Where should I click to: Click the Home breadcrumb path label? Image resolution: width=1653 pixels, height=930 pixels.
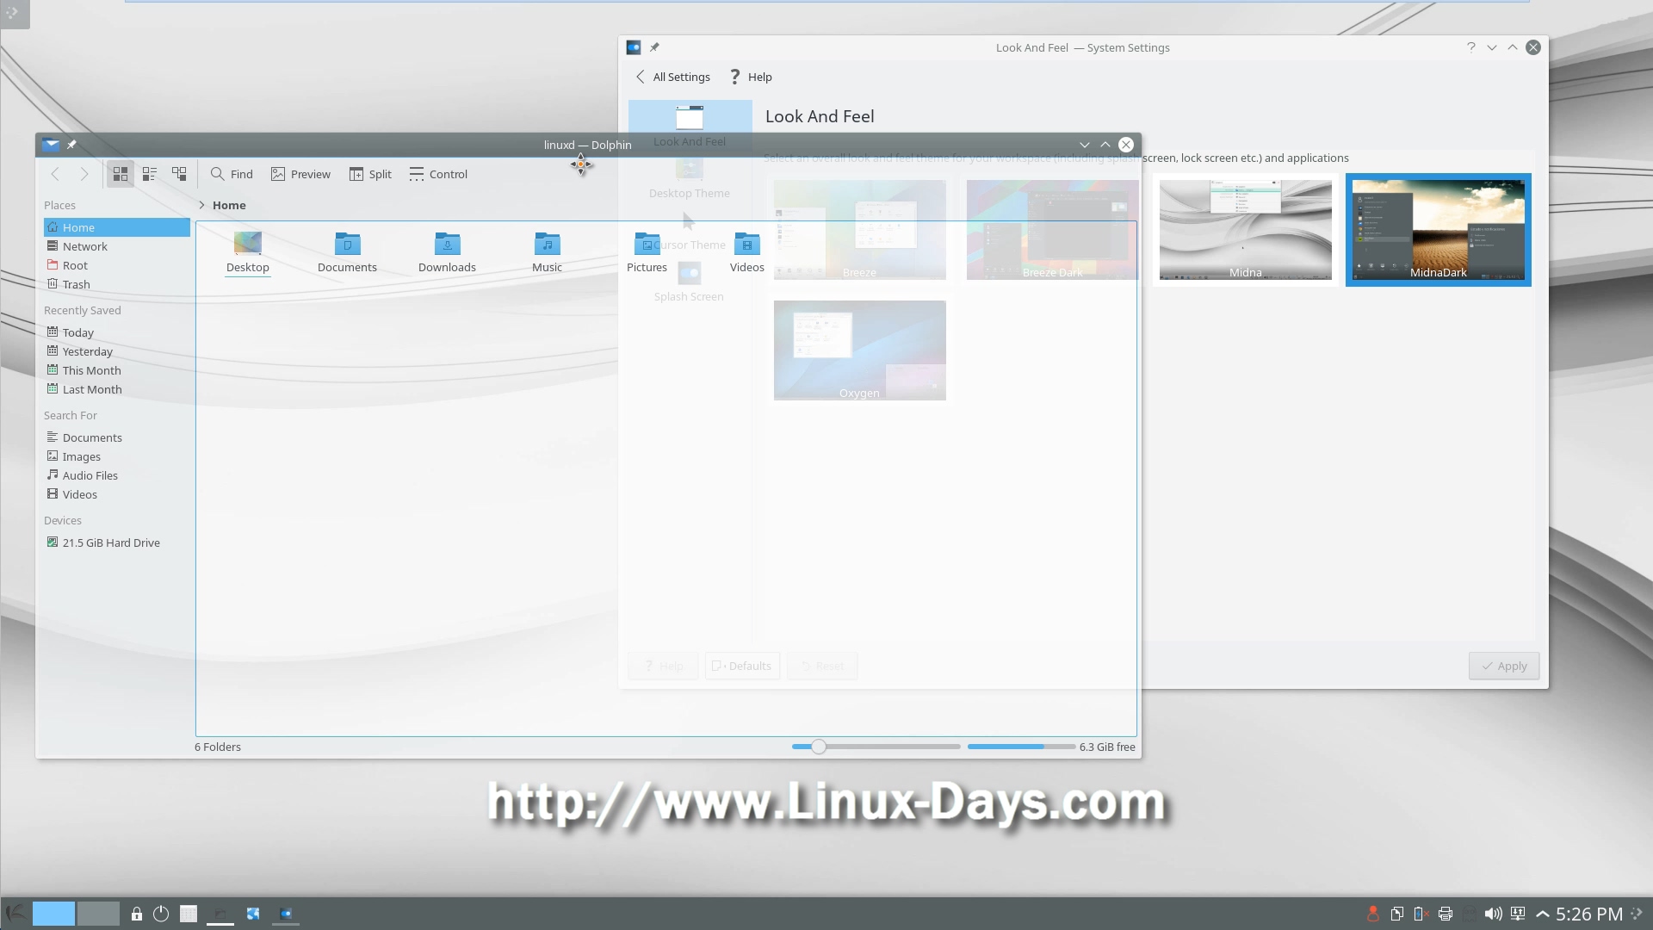[229, 205]
